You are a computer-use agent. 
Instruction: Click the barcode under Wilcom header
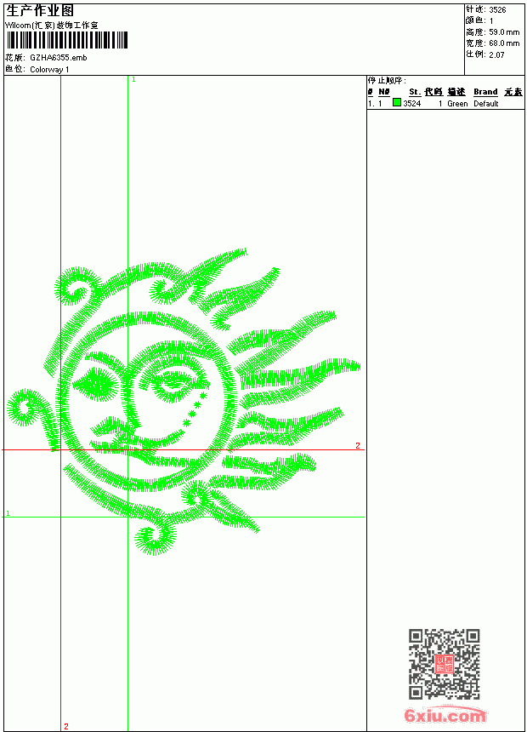tap(67, 40)
